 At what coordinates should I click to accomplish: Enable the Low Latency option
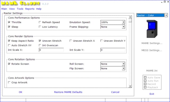coord(40,27)
